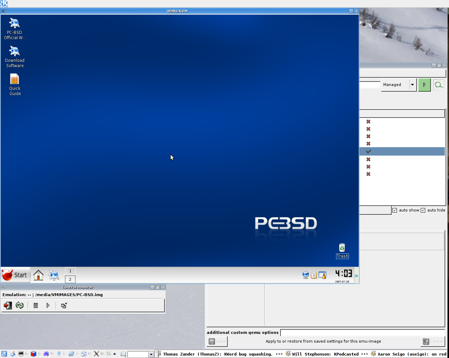The height and width of the screenshot is (358, 449).
Task: Open the Quick Guide desktop icon
Action: coord(15,85)
